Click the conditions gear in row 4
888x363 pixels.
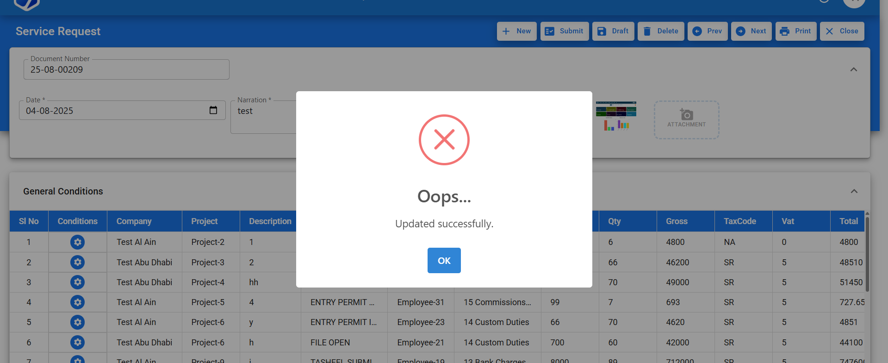click(77, 302)
